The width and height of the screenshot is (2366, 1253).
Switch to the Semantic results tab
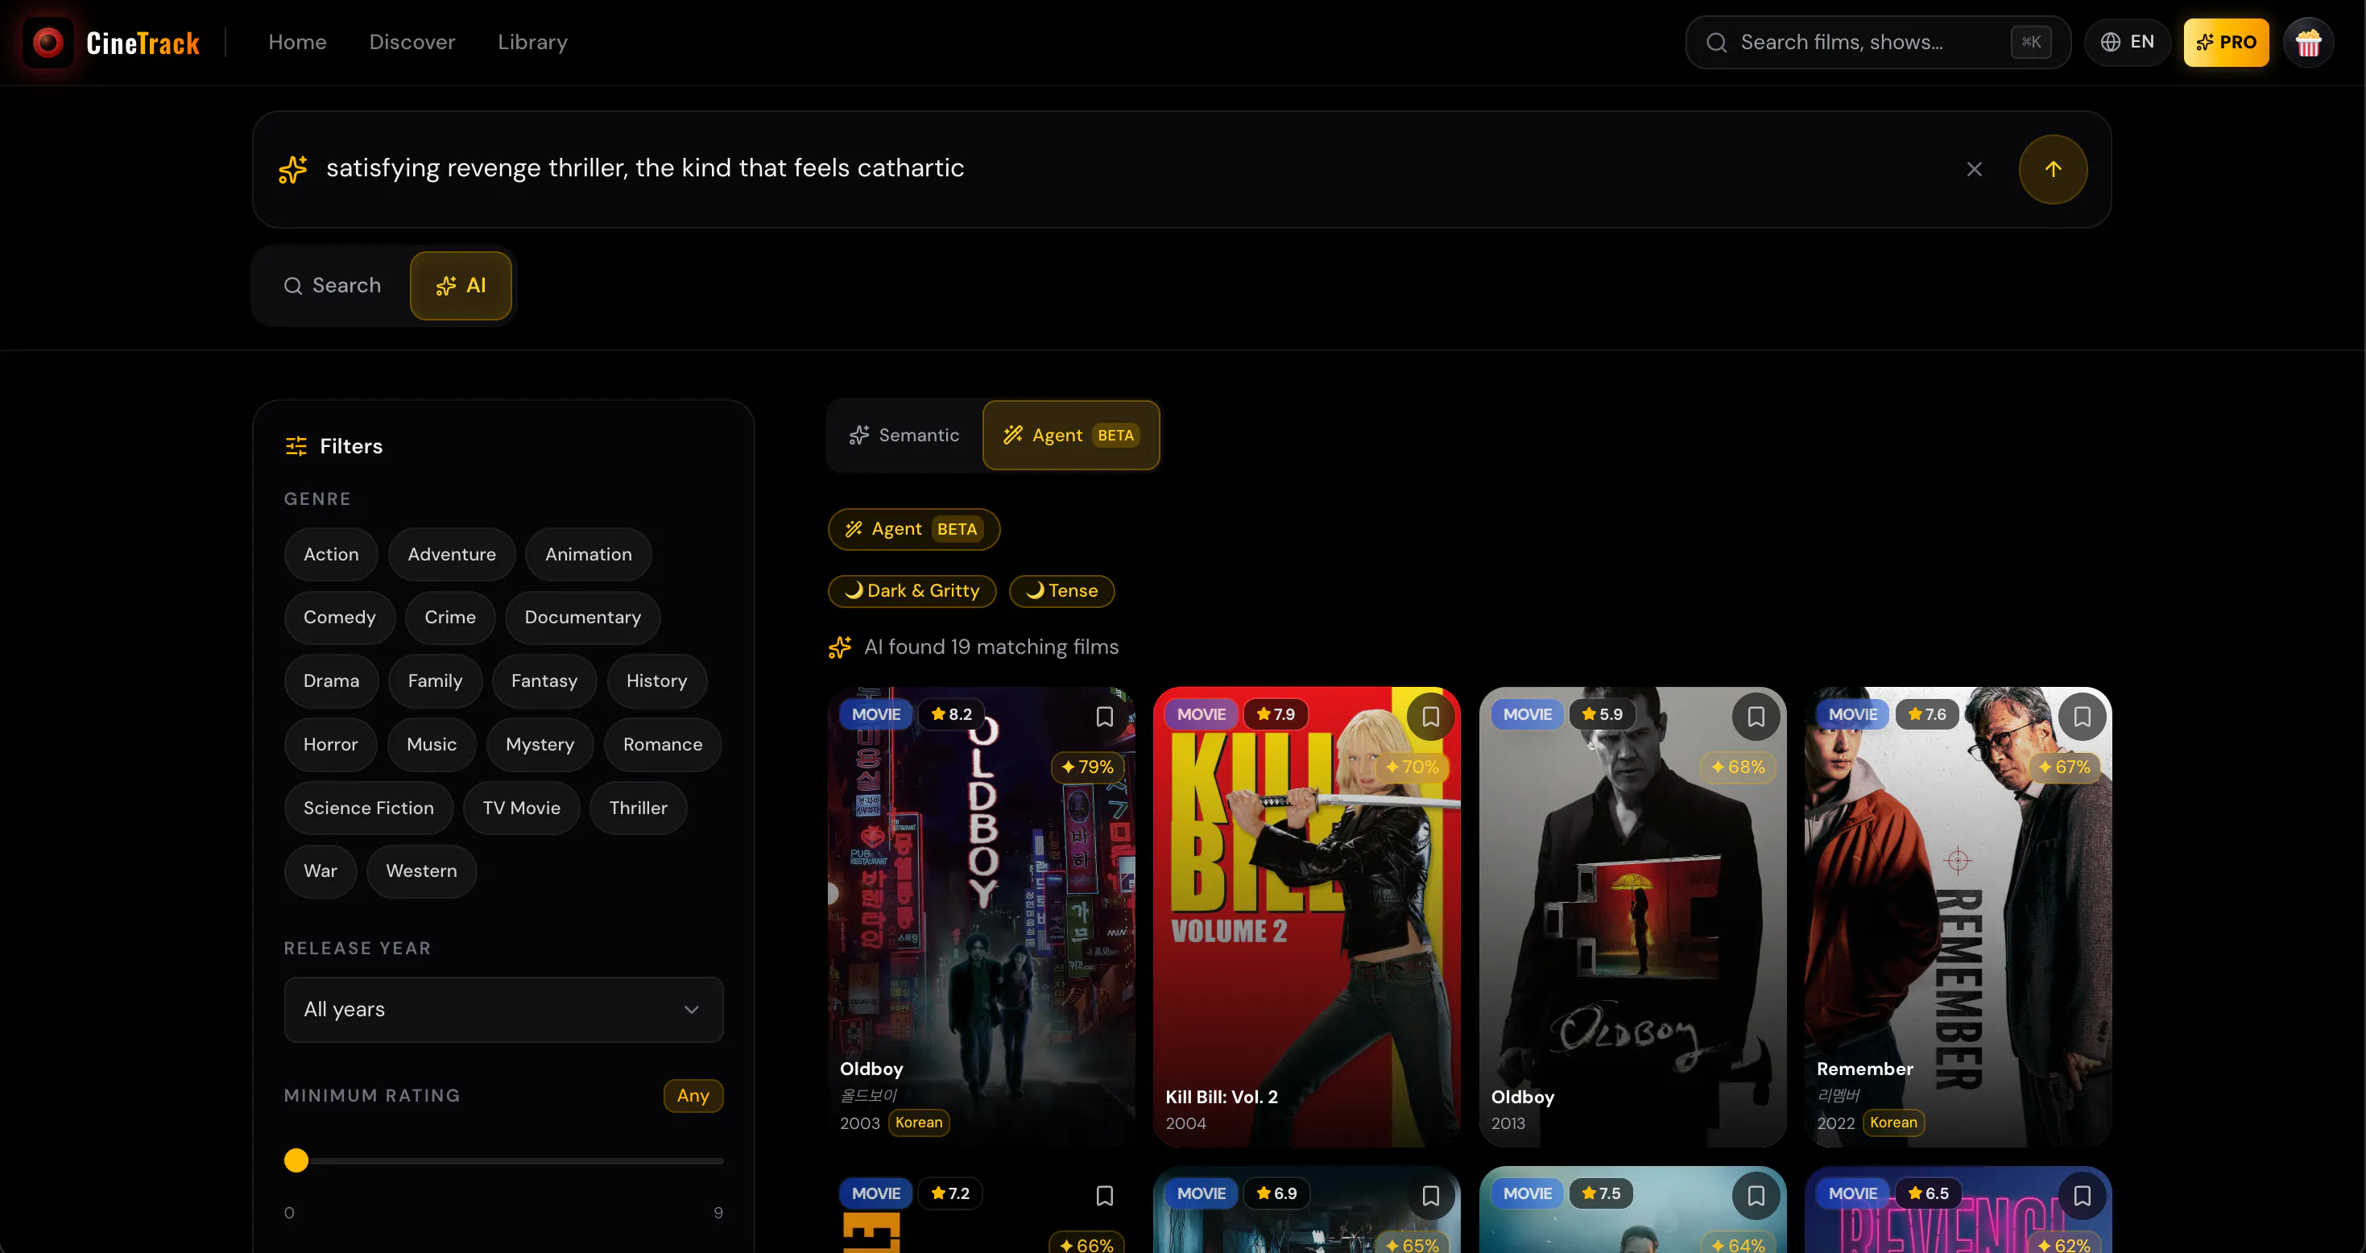click(904, 436)
